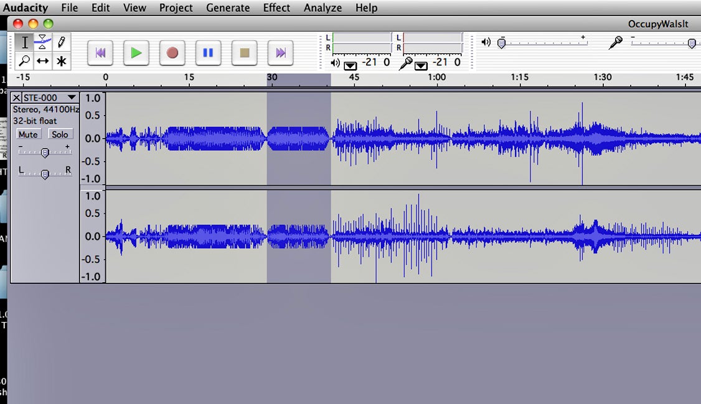Viewport: 701px width, 404px height.
Task: Activate the Zoom tool
Action: pos(24,61)
